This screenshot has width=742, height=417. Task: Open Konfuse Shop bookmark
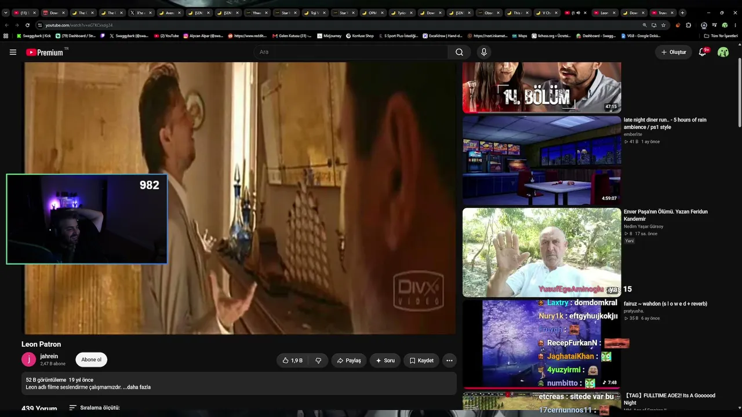(360, 36)
